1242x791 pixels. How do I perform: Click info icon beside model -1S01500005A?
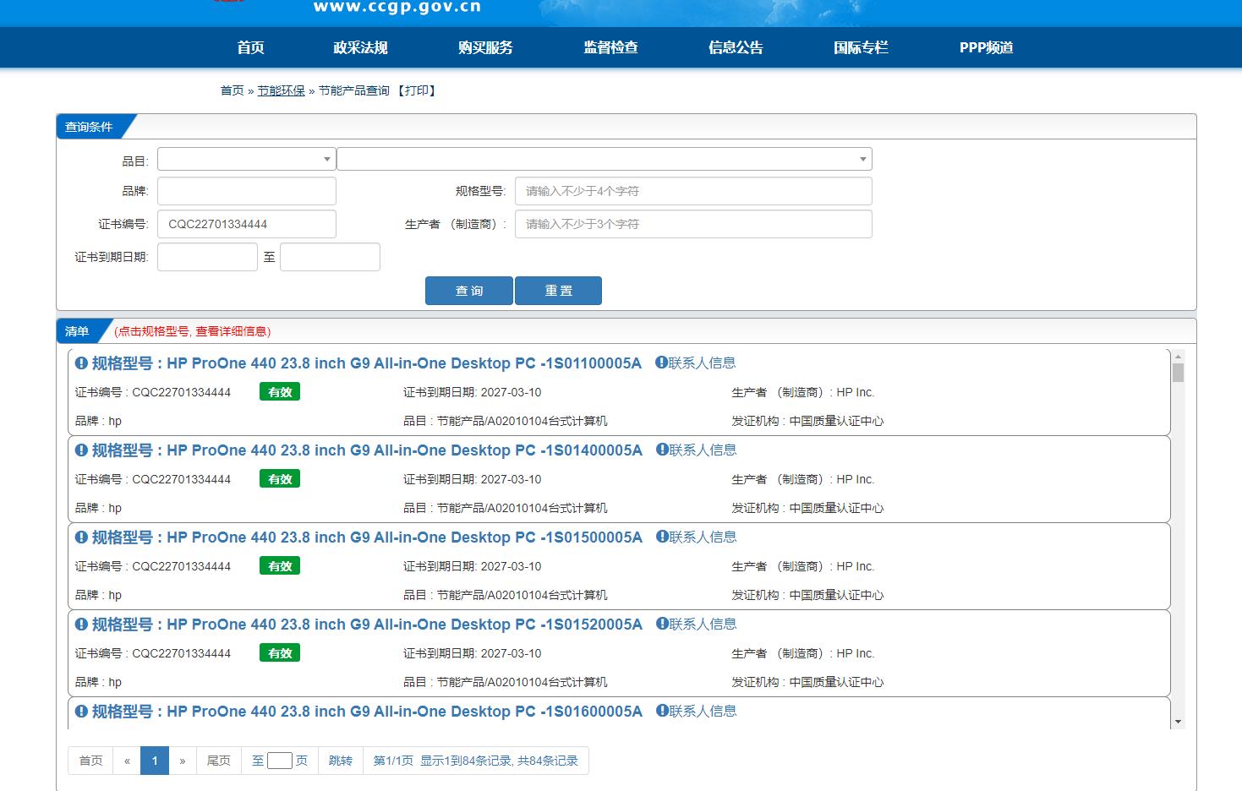coord(81,537)
